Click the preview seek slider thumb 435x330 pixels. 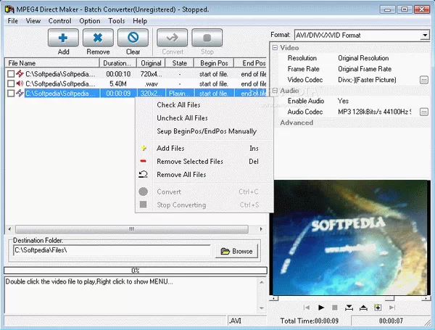389,298
